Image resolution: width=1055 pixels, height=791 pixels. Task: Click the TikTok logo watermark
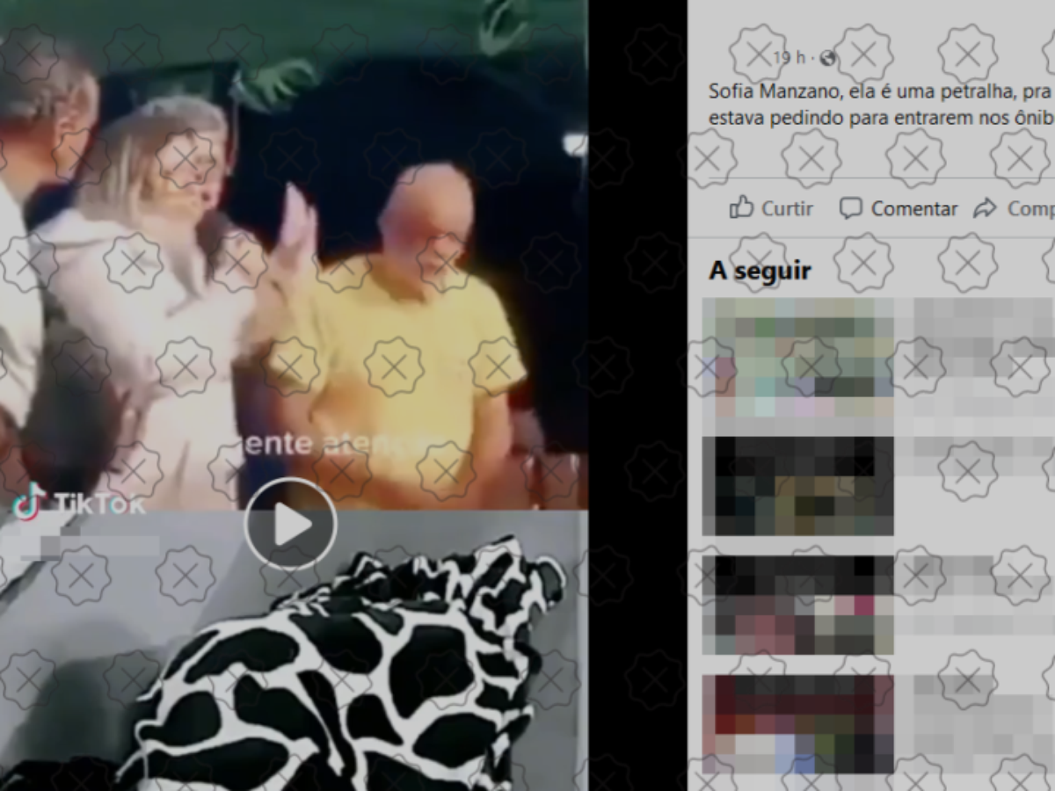click(77, 502)
